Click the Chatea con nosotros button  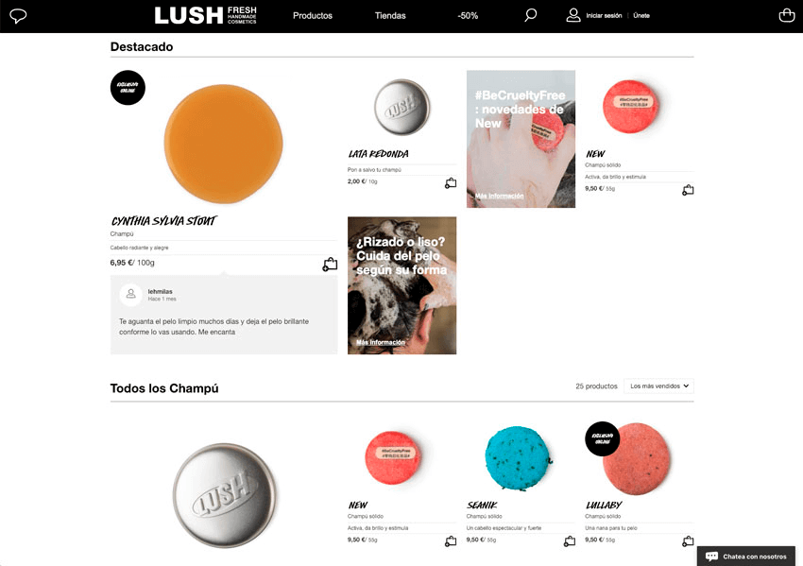click(746, 557)
